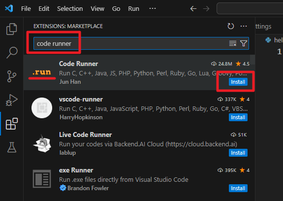
Task: Select the vscode-runner extension title
Action: tap(81, 100)
